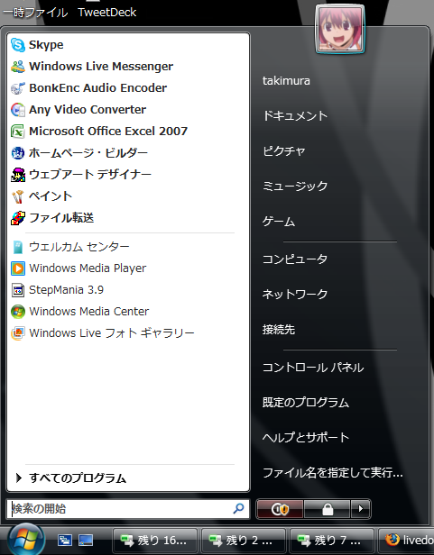
Task: Launch Windows Live Messenger icon
Action: 18,67
